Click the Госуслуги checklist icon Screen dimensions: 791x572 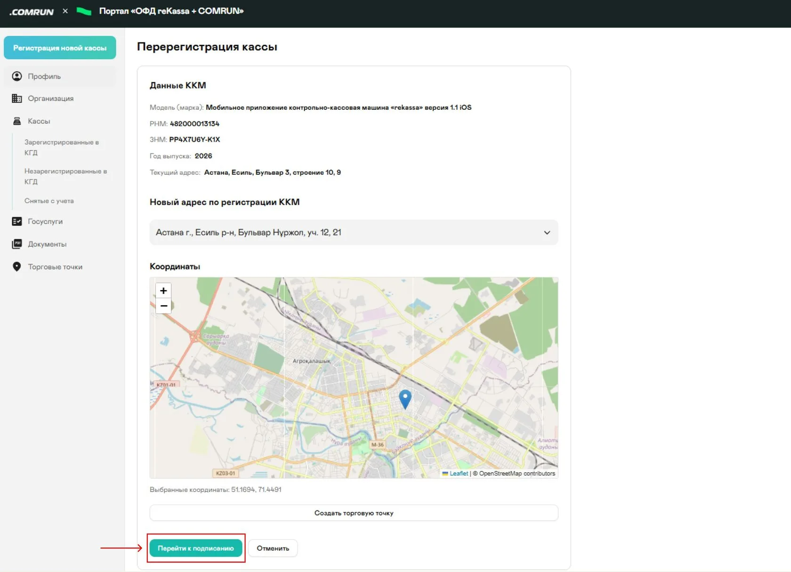click(17, 221)
